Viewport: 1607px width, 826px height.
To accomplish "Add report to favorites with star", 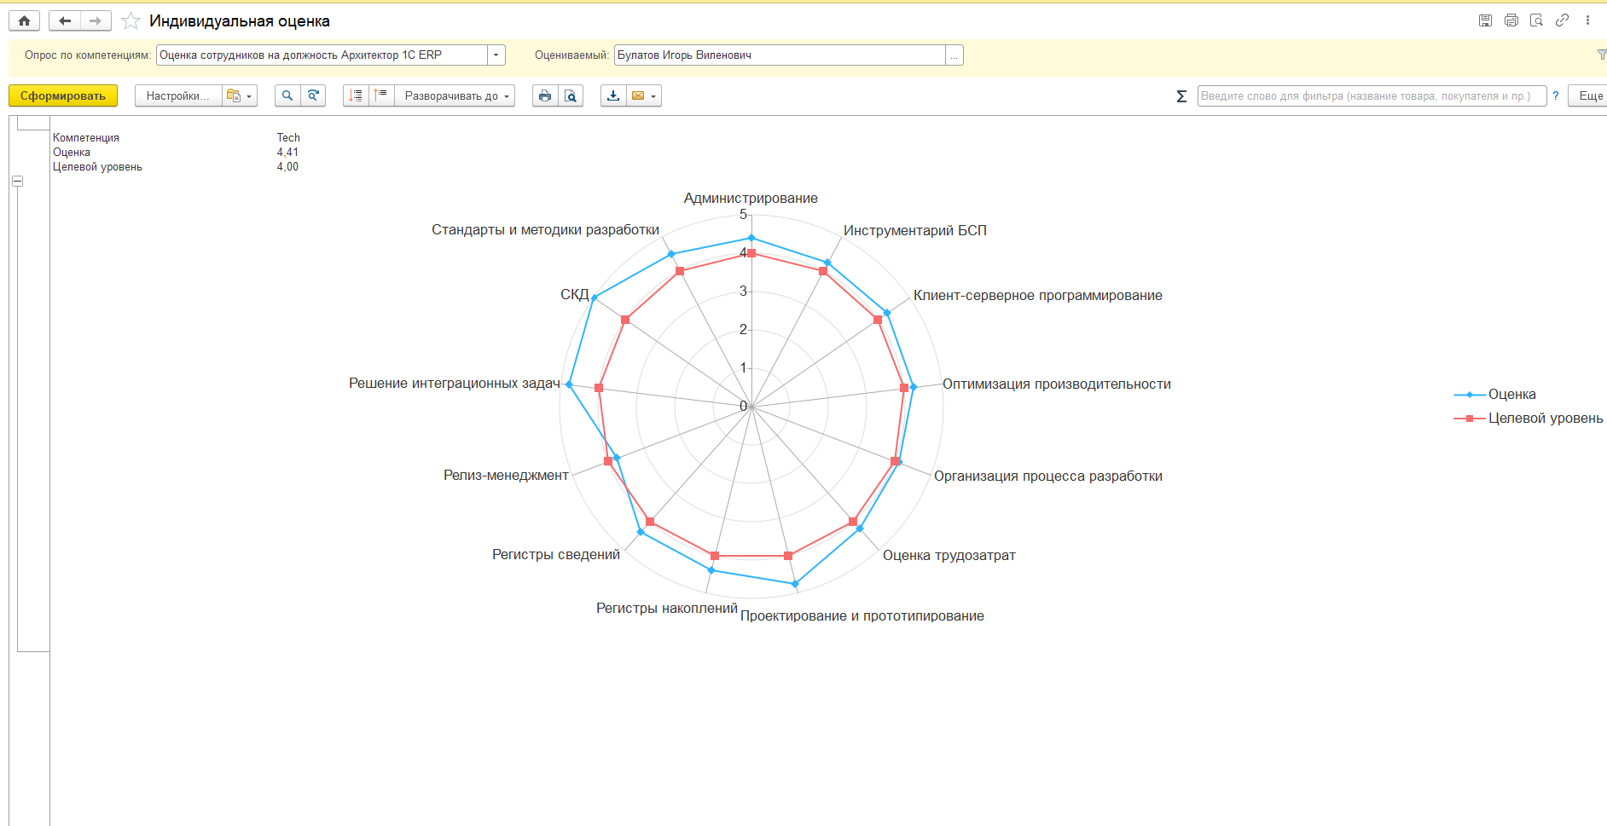I will (x=131, y=20).
